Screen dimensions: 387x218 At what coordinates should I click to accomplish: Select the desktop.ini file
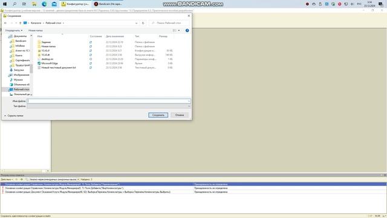[47, 59]
